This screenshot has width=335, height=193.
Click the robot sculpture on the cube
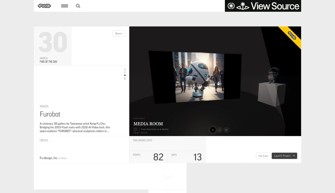tap(273, 75)
